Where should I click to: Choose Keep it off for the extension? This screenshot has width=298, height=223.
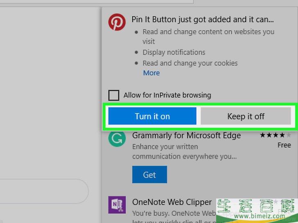[x=246, y=116]
